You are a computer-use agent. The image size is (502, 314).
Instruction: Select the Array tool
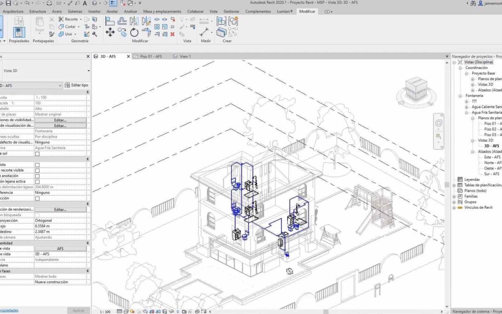pyautogui.click(x=157, y=27)
